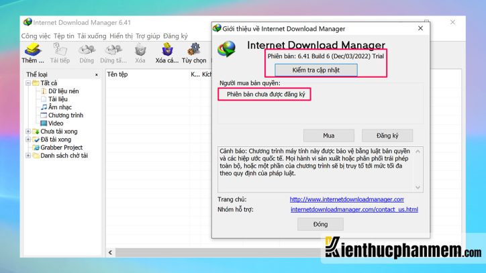Click the Dừng (Stop) toolbar icon
Screen dimensions: 486x273
pos(87,50)
